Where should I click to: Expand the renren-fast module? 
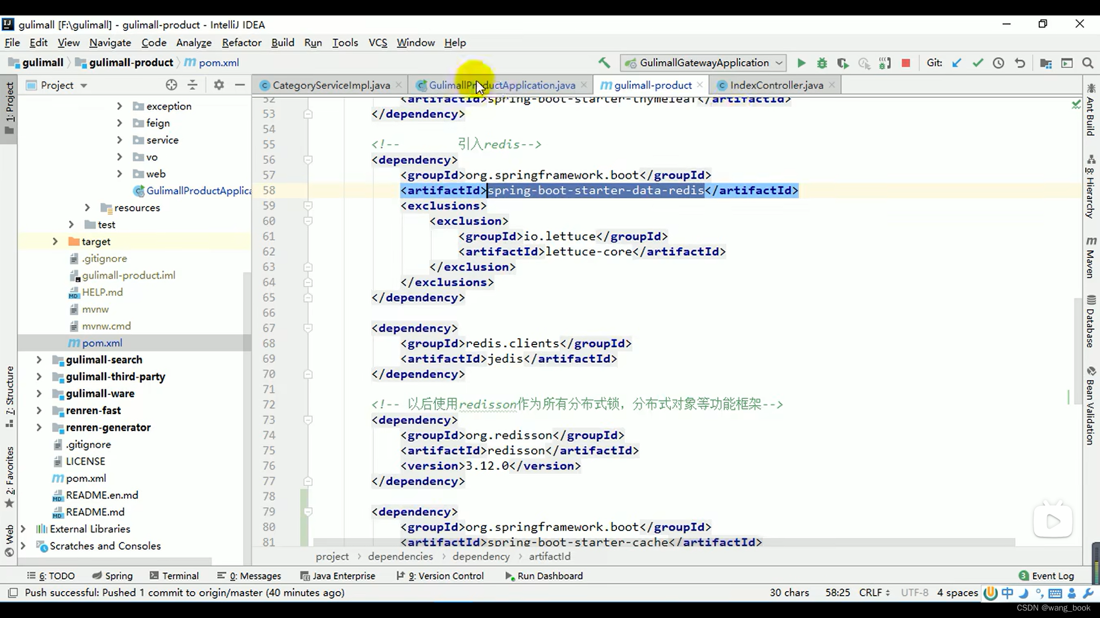39,410
